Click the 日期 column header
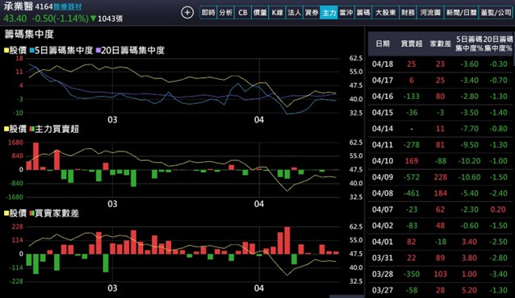 coord(383,43)
